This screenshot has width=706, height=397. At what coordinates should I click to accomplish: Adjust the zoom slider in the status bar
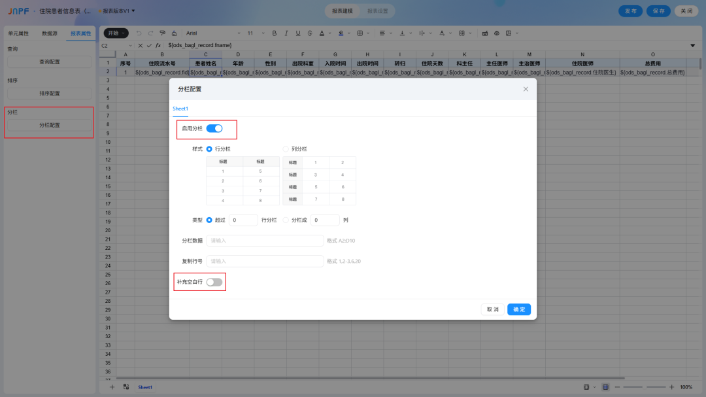click(645, 387)
